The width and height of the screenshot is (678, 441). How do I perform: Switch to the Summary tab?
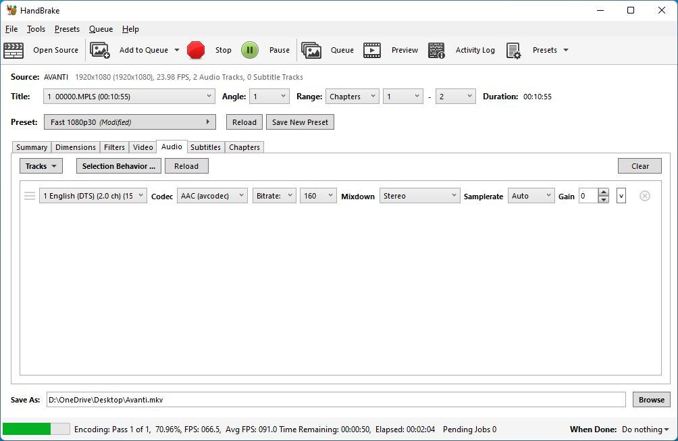click(32, 147)
